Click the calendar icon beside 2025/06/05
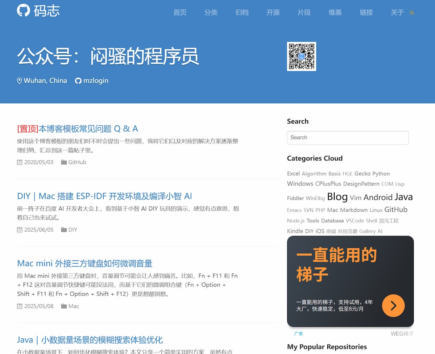435x354 pixels. pos(19,229)
